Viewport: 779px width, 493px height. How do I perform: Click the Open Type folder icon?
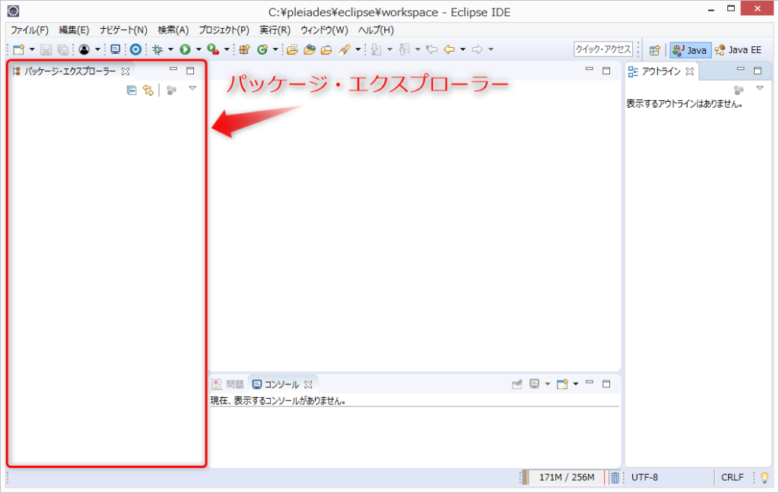292,49
